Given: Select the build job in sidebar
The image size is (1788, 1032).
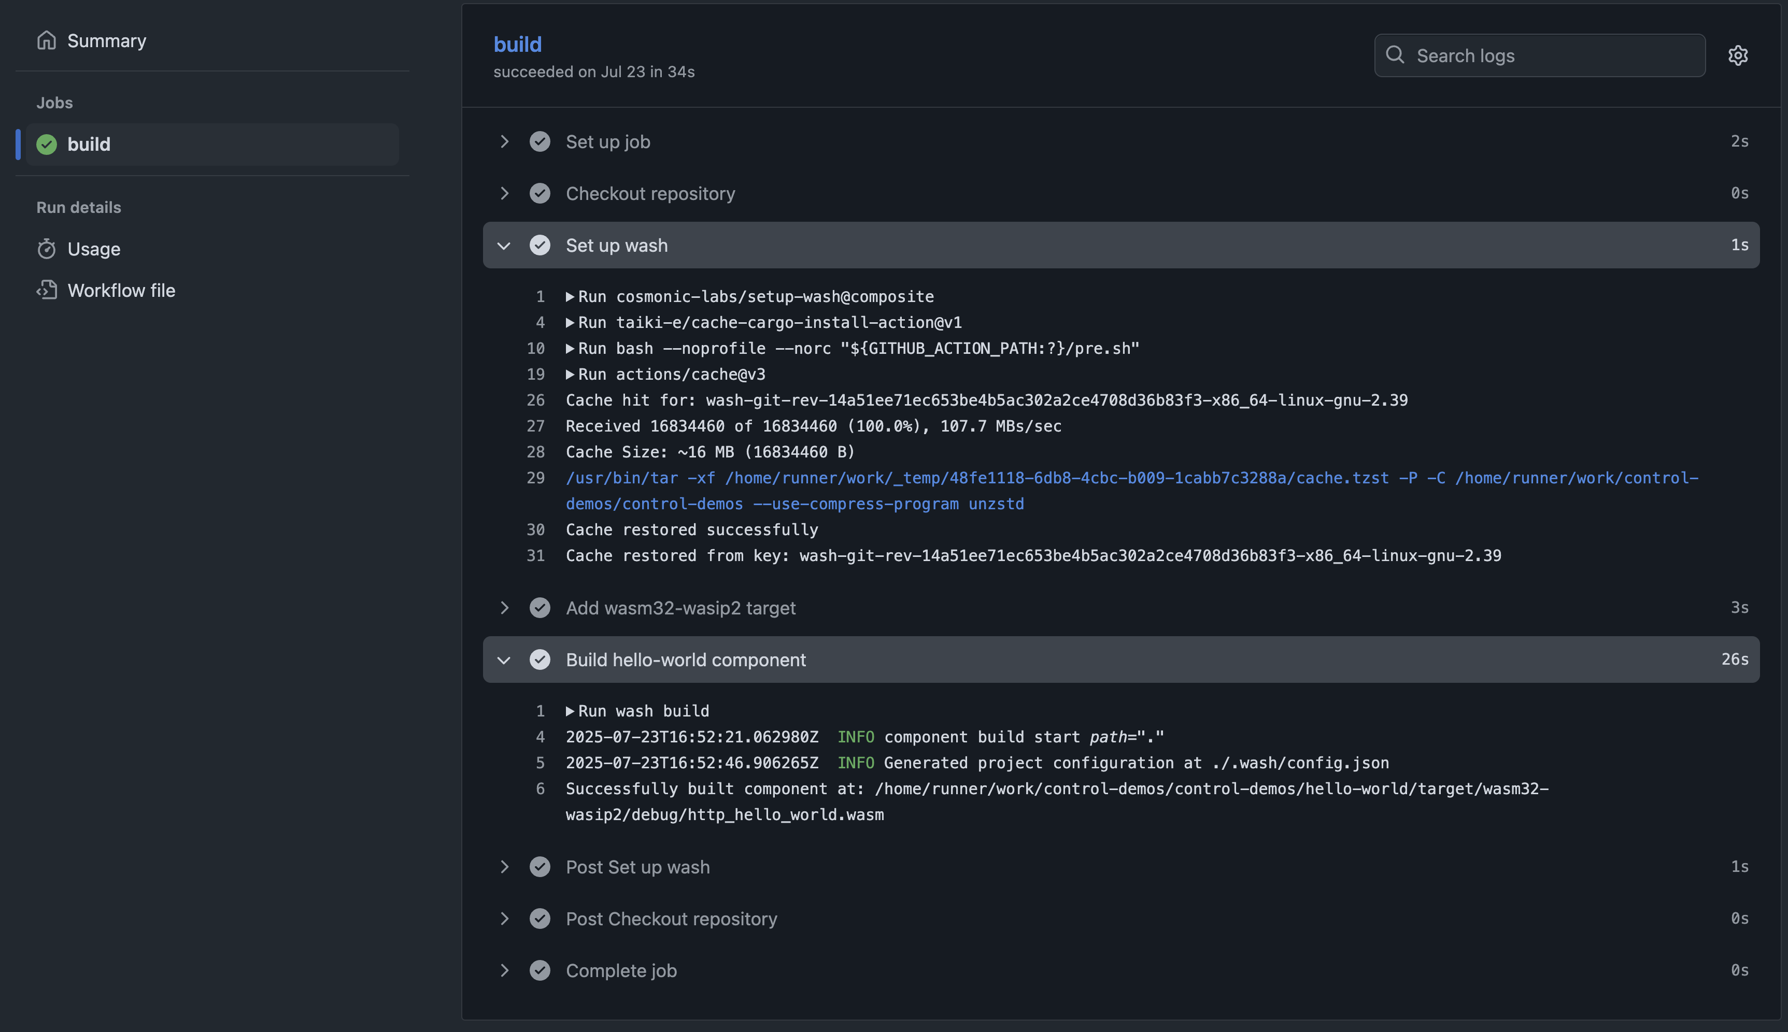Looking at the screenshot, I should [x=89, y=145].
